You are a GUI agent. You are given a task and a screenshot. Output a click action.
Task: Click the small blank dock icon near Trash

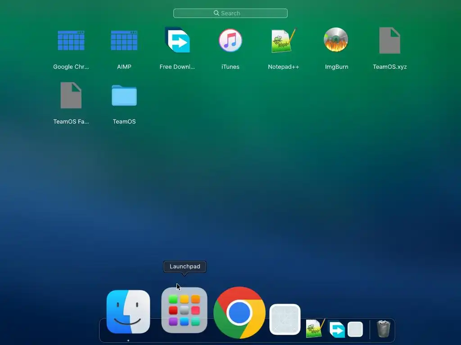[355, 329]
